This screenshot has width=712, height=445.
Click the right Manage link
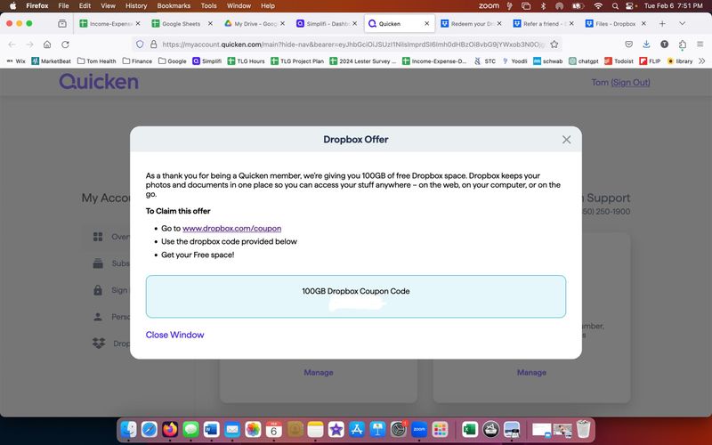point(531,372)
